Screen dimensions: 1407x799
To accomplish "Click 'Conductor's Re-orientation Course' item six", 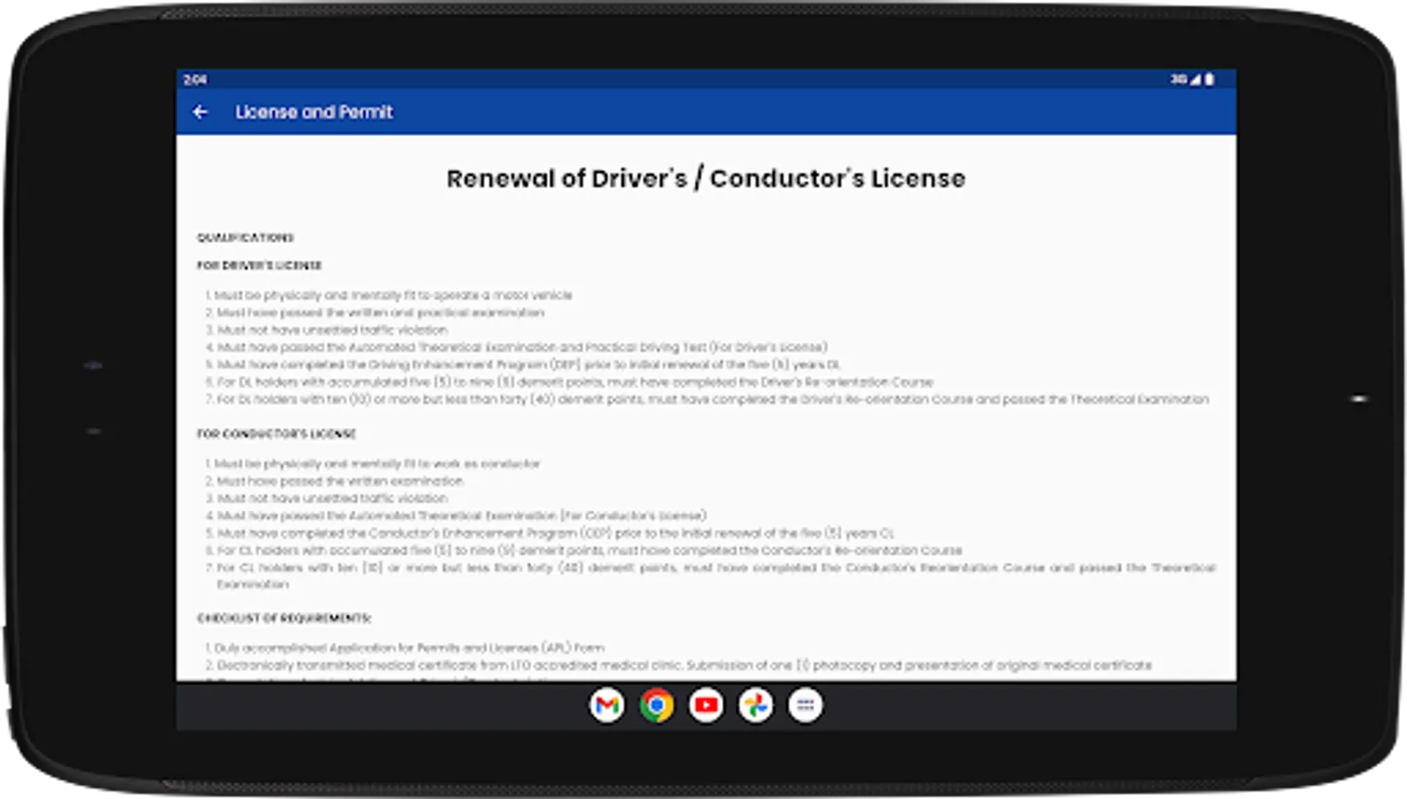I will coord(584,550).
